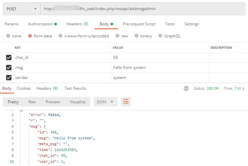Click the "user_id": 1 line
Image resolution: width=248 pixels, height=166 pixels.
click(51, 161)
